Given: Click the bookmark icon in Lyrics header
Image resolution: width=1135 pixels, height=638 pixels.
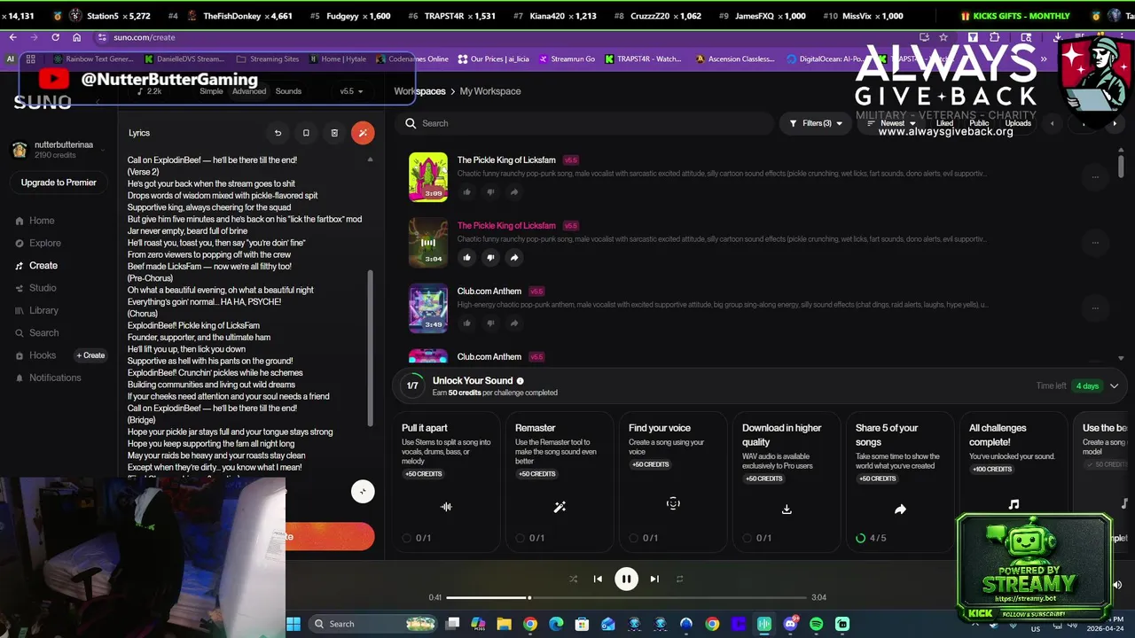Looking at the screenshot, I should [x=306, y=133].
